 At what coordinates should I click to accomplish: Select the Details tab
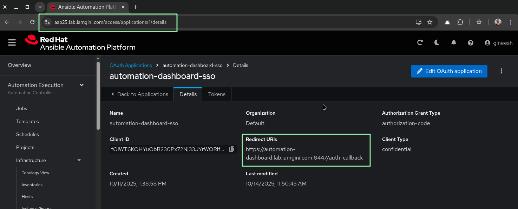(x=188, y=94)
